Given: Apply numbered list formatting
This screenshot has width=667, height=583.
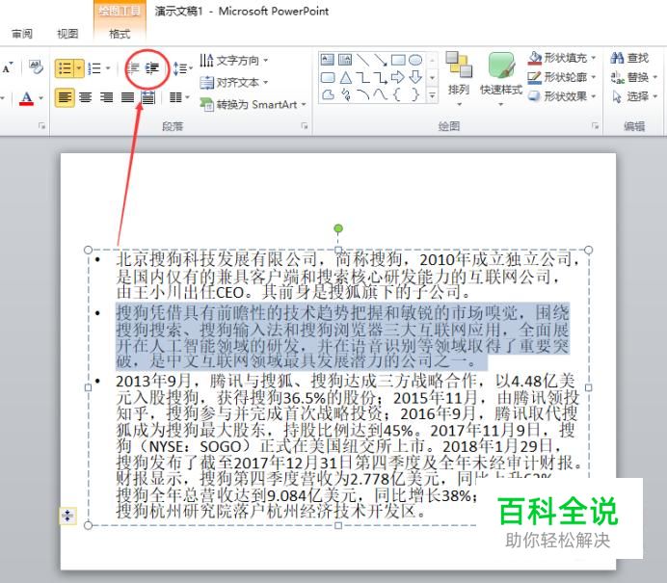Looking at the screenshot, I should point(94,68).
